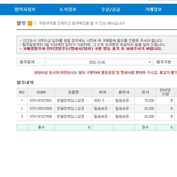Click the ISBN column header
This screenshot has width=177, height=177.
pos(41,92)
